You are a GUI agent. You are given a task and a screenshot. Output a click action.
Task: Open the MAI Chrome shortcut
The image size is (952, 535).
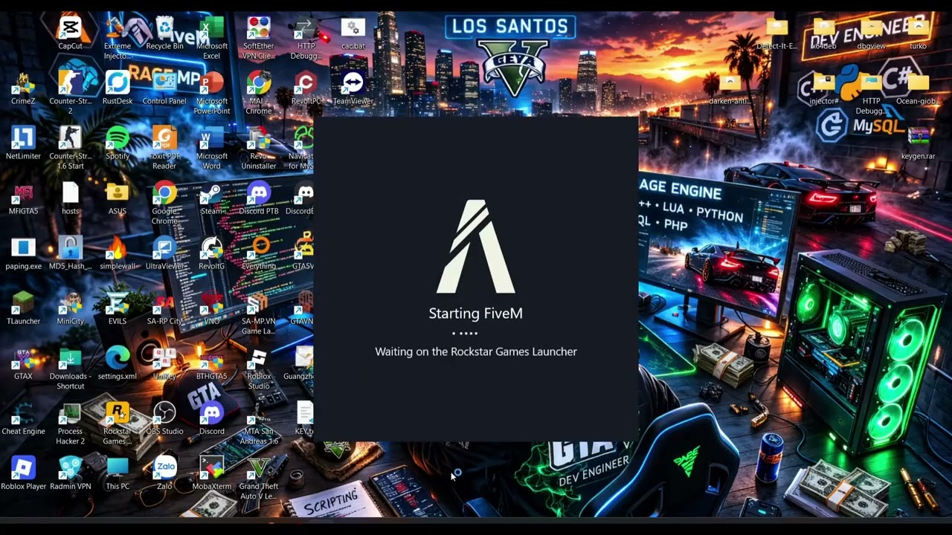coord(259,84)
